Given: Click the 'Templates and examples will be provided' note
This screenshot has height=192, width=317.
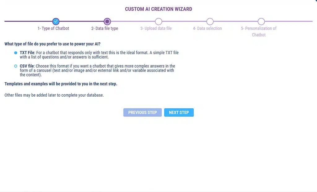Looking at the screenshot, I should [x=61, y=84].
